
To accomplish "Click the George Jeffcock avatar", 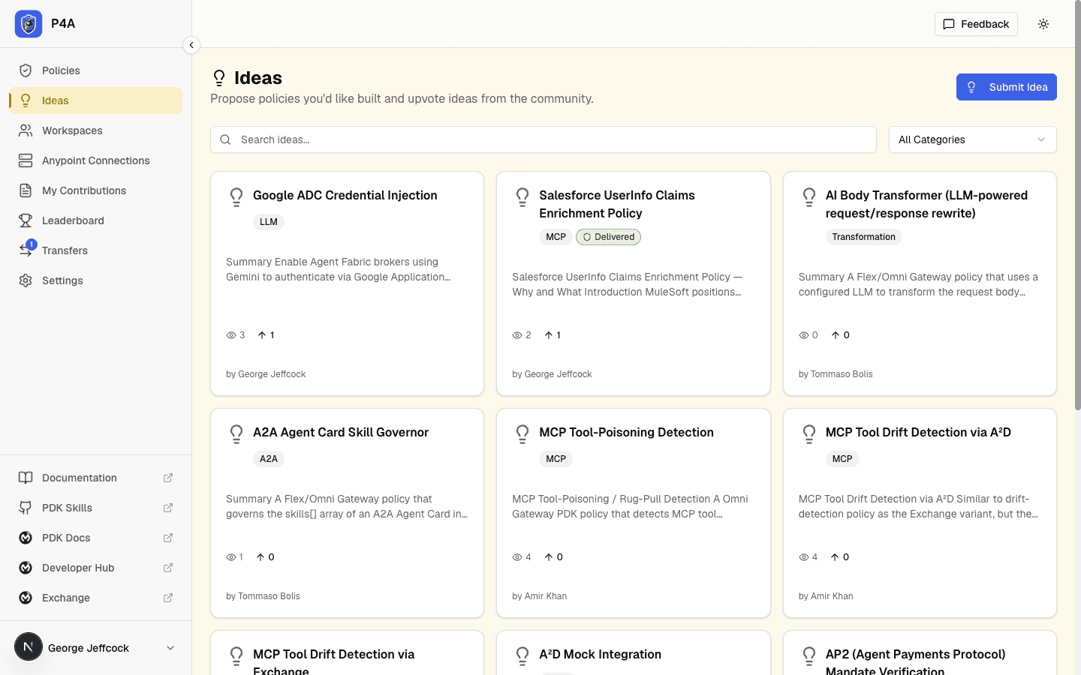I will coord(29,646).
